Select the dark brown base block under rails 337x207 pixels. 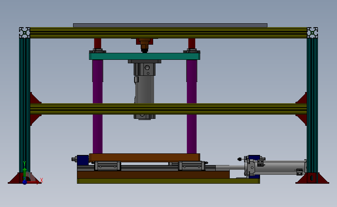coord(153,175)
